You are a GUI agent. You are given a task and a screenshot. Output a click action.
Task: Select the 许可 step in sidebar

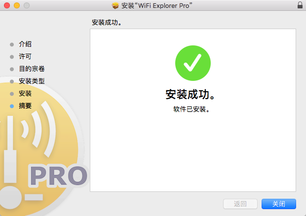pos(25,56)
